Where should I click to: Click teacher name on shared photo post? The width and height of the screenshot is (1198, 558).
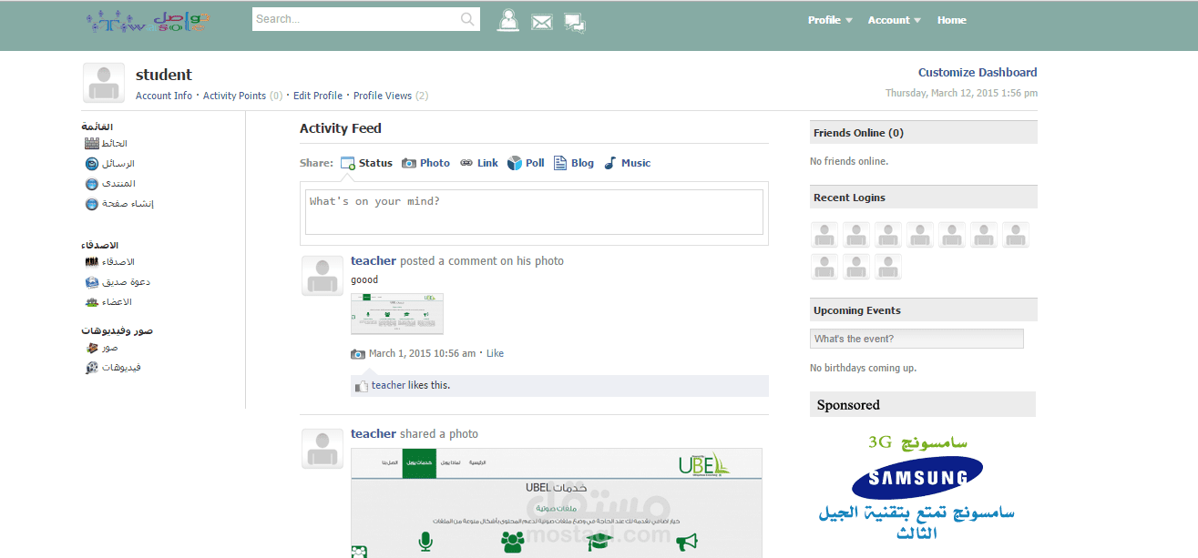[374, 434]
